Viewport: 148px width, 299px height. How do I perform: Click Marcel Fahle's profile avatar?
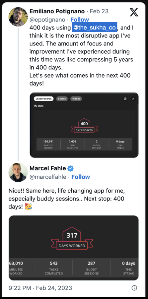point(18,172)
